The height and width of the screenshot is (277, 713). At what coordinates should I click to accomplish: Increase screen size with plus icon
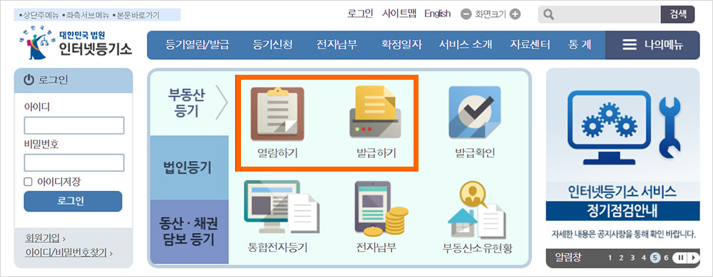point(515,14)
